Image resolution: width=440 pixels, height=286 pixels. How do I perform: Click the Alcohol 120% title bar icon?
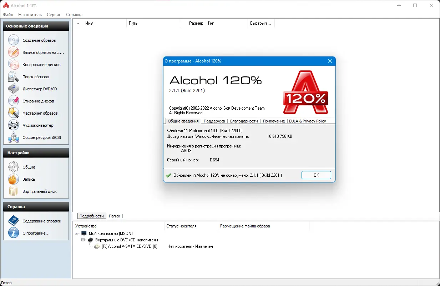(6, 5)
